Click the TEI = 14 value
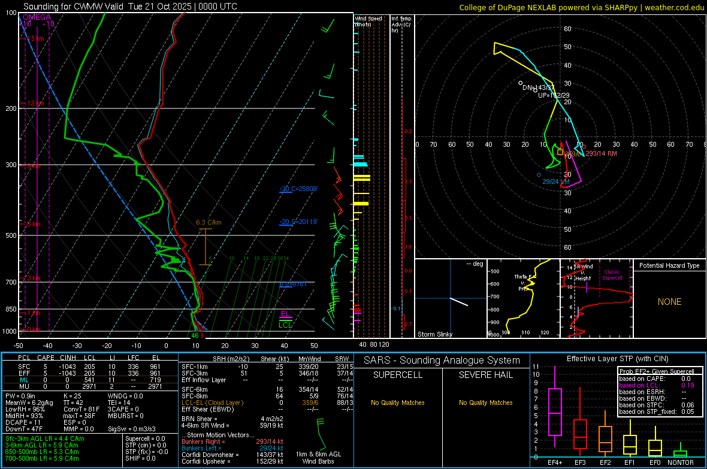Screen dimensions: 707x469 point(119,403)
